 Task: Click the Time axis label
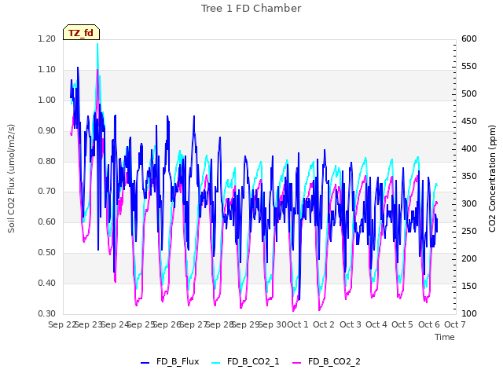445,337
